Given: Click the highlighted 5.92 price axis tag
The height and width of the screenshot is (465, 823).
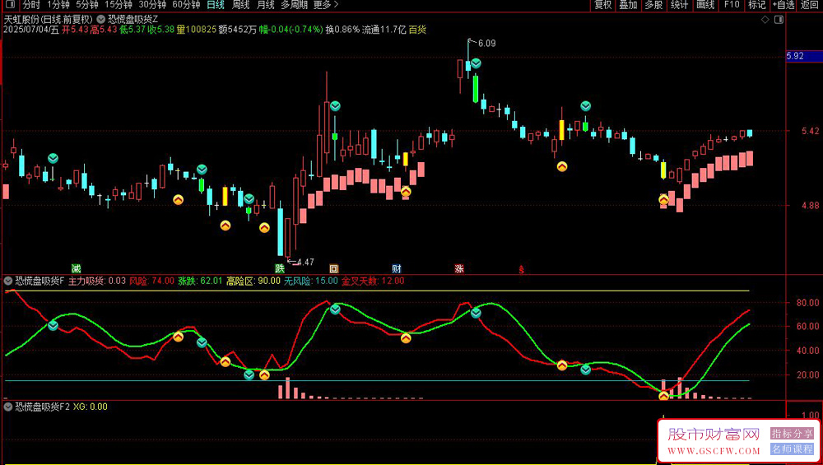Looking at the screenshot, I should pyautogui.click(x=804, y=56).
